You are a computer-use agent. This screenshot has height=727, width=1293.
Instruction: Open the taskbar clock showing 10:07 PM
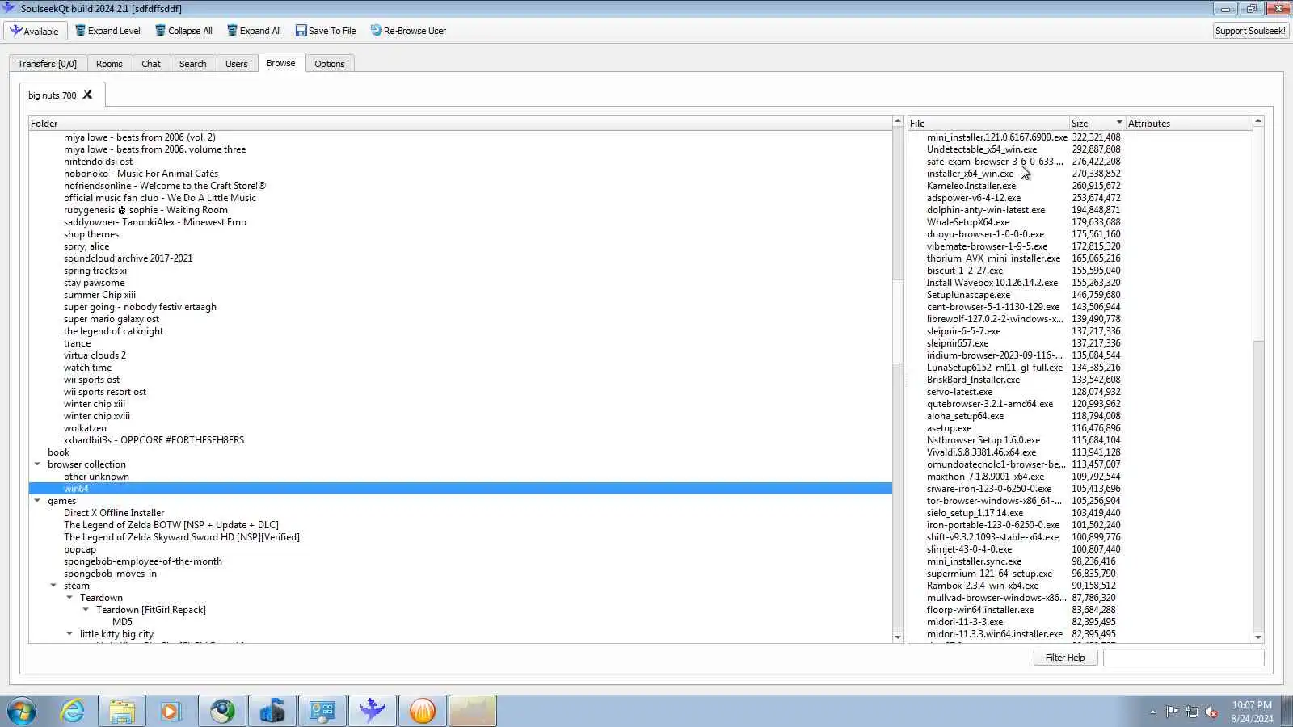click(1252, 712)
